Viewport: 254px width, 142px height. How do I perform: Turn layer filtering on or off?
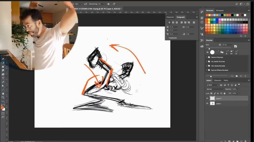tap(239, 84)
